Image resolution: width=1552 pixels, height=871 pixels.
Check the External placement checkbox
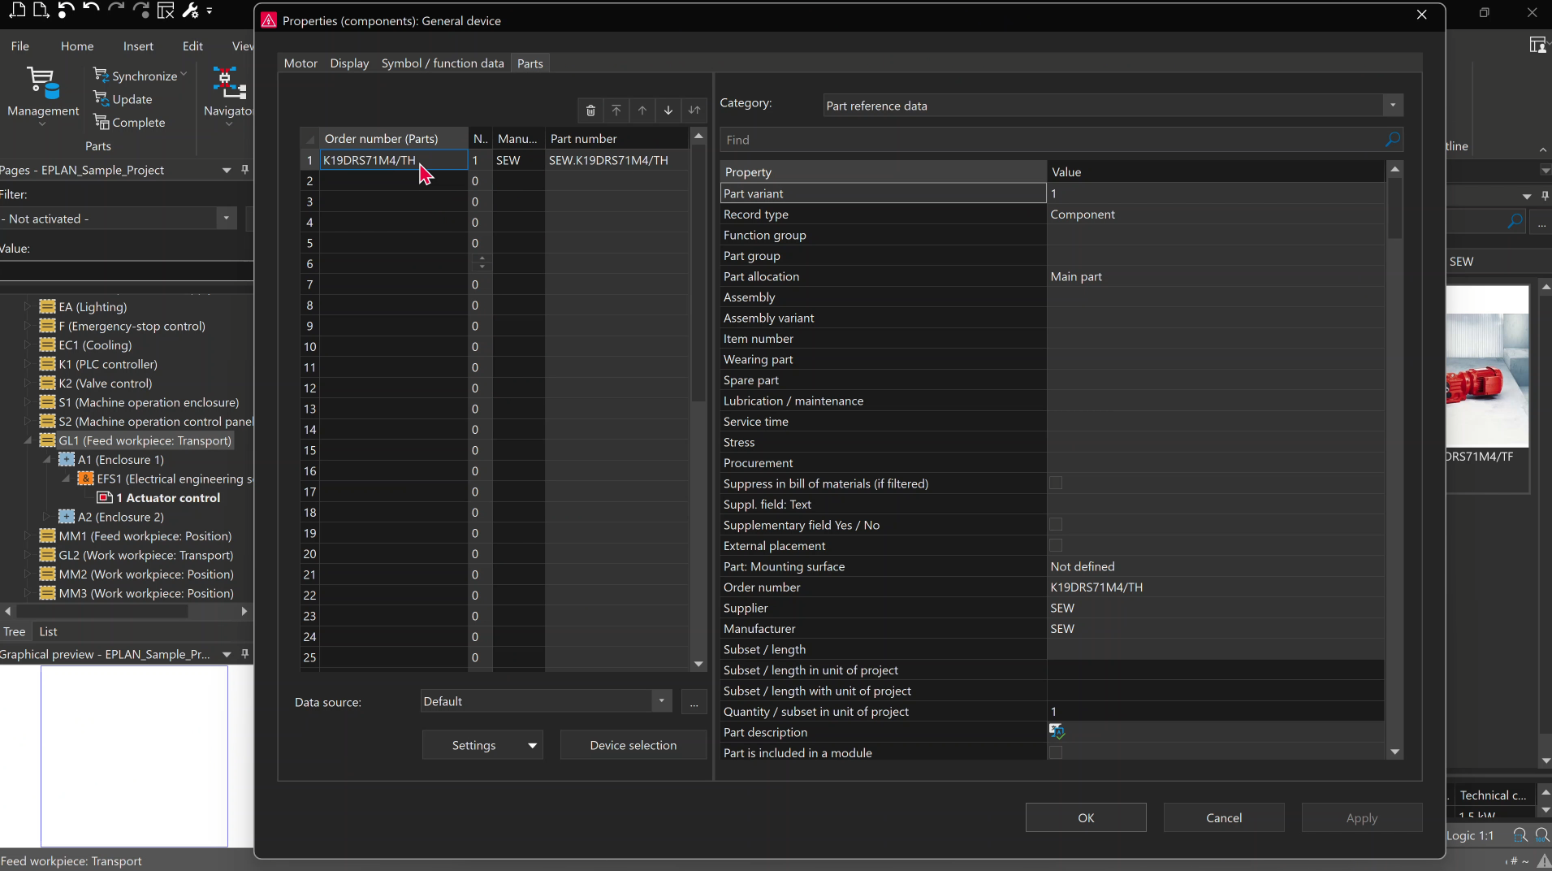1056,546
